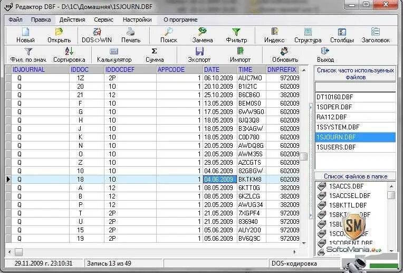The width and height of the screenshot is (403, 273).
Task: Click the DOS-кодировка status bar entry
Action: point(294,263)
